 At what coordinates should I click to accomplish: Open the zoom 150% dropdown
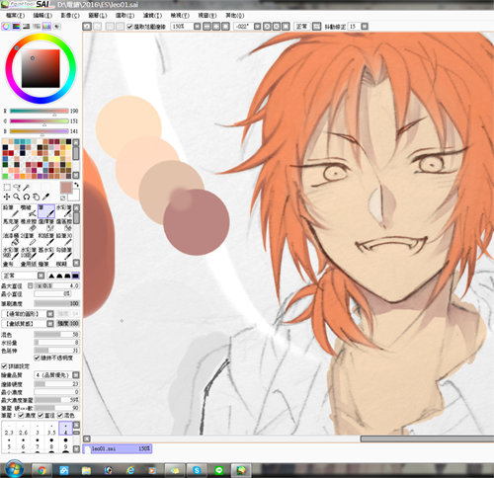[197, 27]
